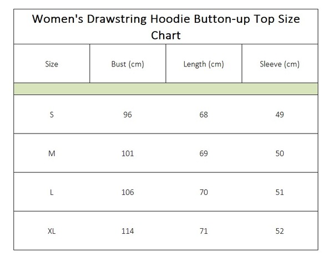Click sleeve value 52

pos(280,231)
